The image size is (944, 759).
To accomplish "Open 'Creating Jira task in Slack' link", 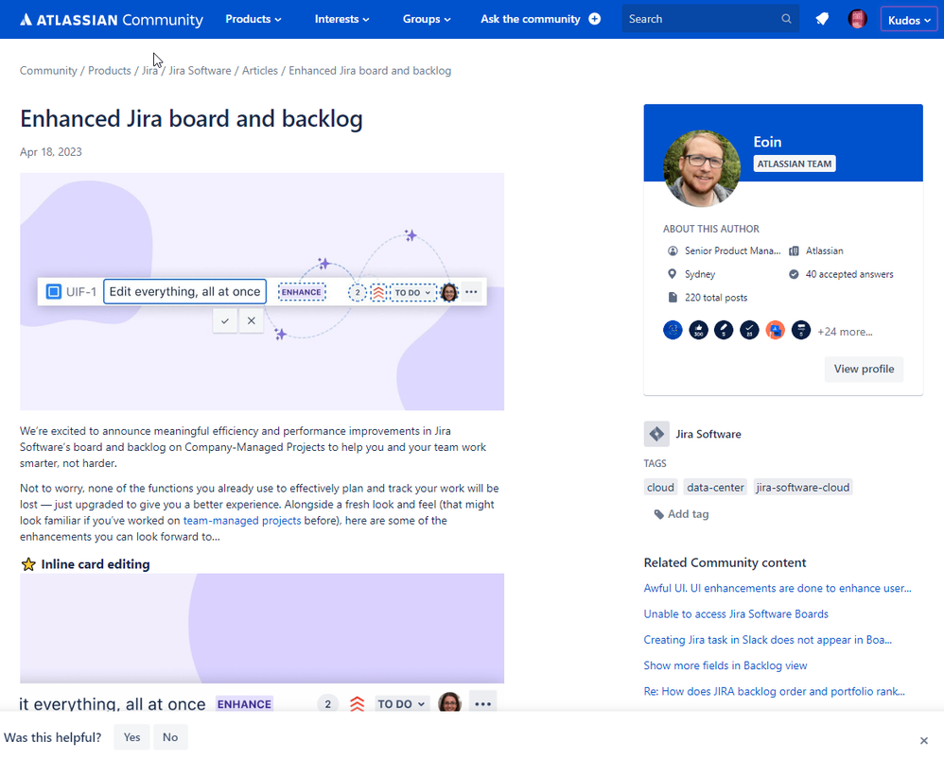I will click(x=768, y=640).
